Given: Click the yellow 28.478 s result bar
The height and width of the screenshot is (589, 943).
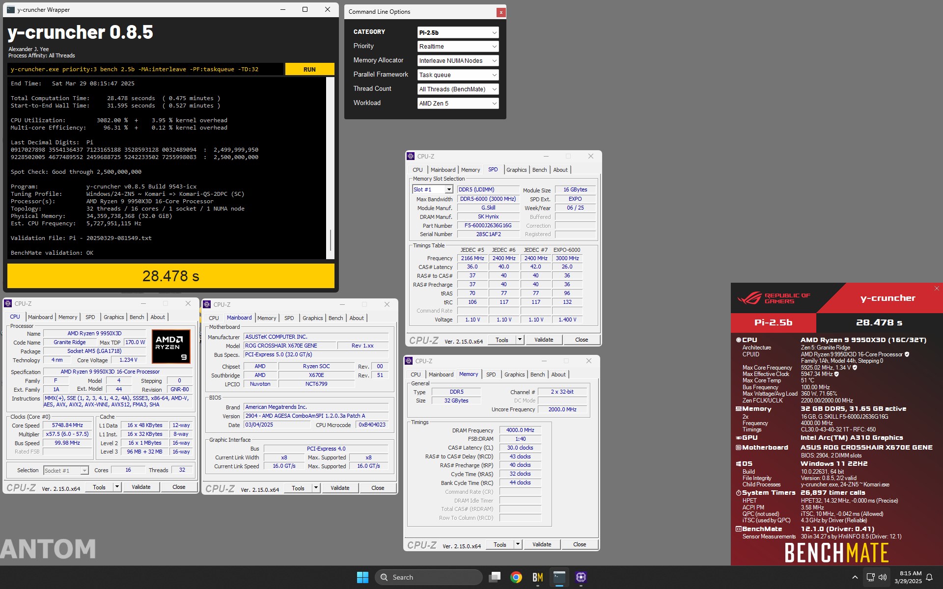Looking at the screenshot, I should tap(170, 276).
